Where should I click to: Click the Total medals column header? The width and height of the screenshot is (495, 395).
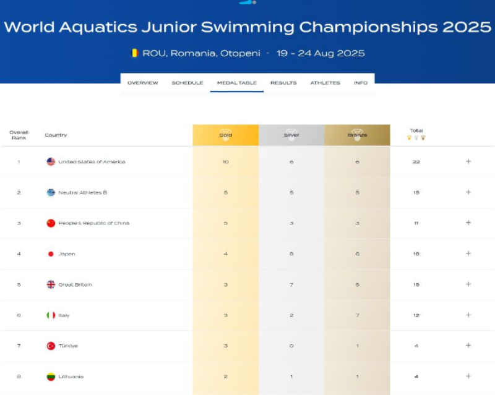tap(416, 134)
